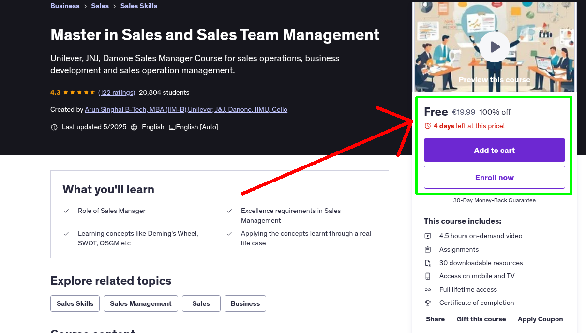View the 122 ratings link
The image size is (586, 333).
click(x=117, y=92)
